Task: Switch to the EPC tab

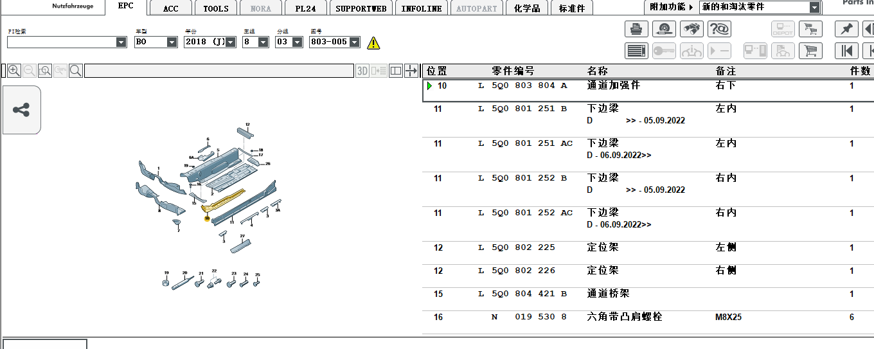Action: point(126,6)
